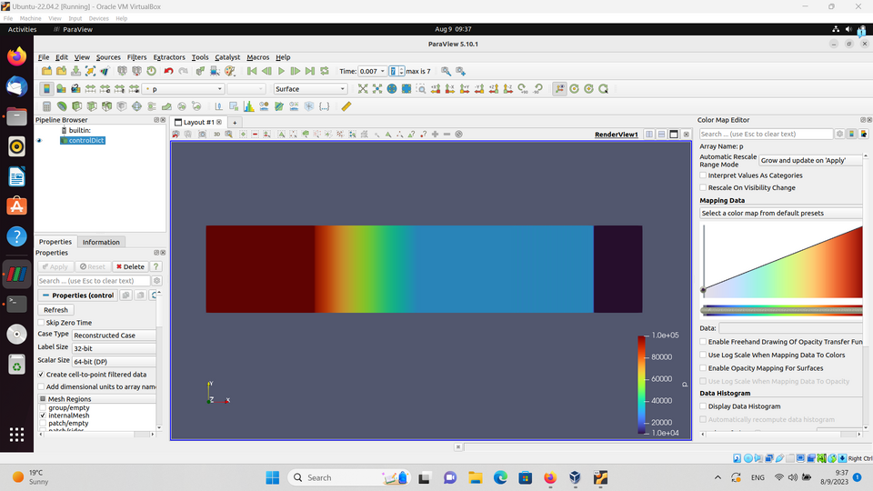The height and width of the screenshot is (491, 873).
Task: Open the Sources menu
Action: (x=108, y=57)
